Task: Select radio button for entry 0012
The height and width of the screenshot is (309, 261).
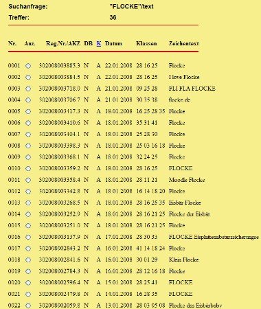Action: pyautogui.click(x=28, y=192)
